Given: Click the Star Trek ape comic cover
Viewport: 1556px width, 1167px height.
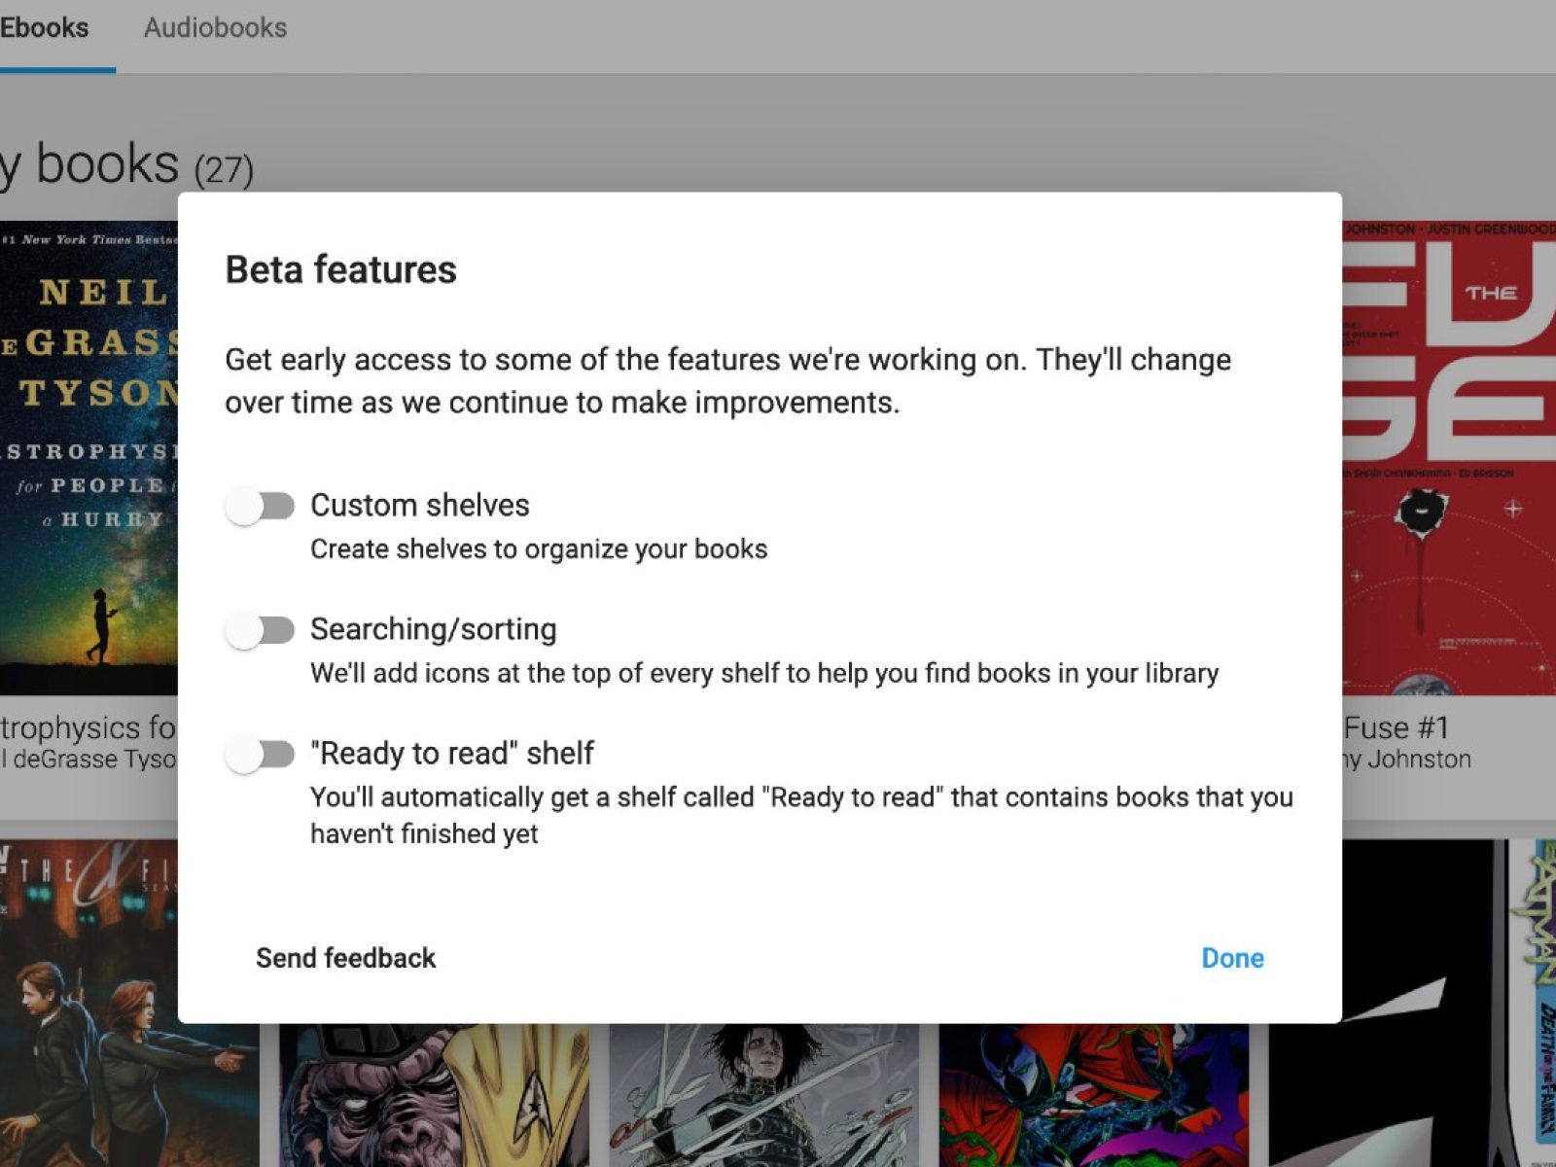Looking at the screenshot, I should tap(433, 1094).
